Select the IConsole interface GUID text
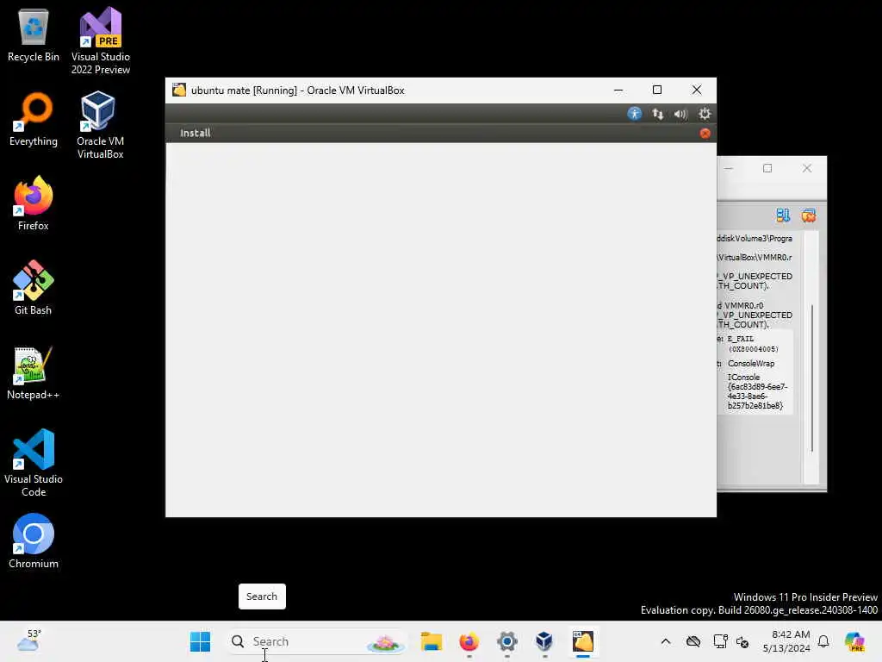The width and height of the screenshot is (882, 662). tap(757, 391)
